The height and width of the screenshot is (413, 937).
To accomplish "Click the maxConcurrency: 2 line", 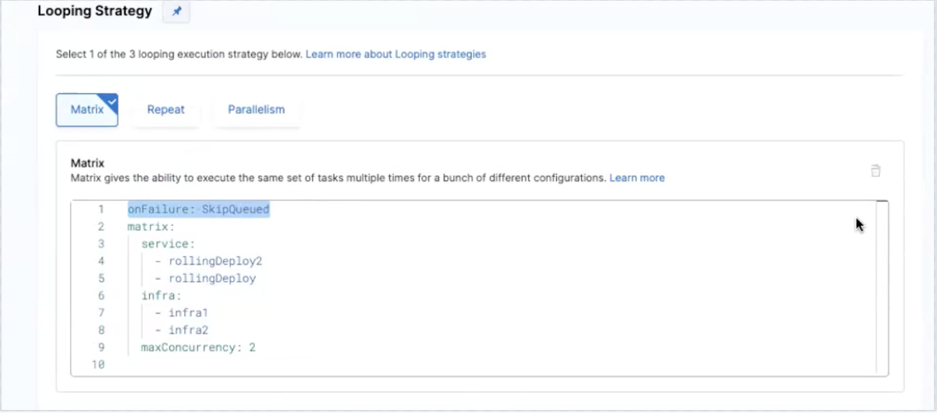I will tap(198, 347).
